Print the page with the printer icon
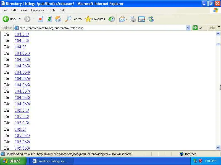 133,19
